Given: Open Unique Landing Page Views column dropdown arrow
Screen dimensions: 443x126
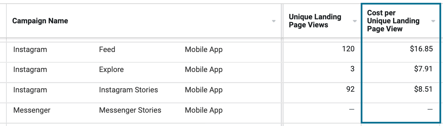Looking at the screenshot, I should pos(355,21).
